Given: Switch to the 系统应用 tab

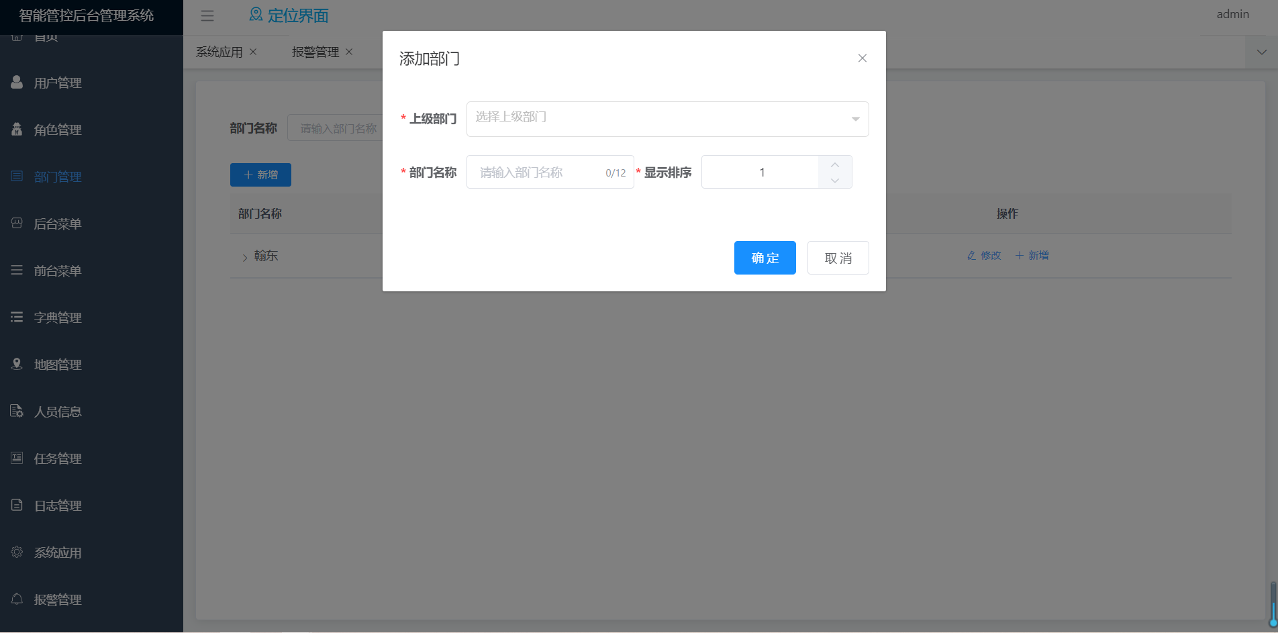Looking at the screenshot, I should coord(219,52).
